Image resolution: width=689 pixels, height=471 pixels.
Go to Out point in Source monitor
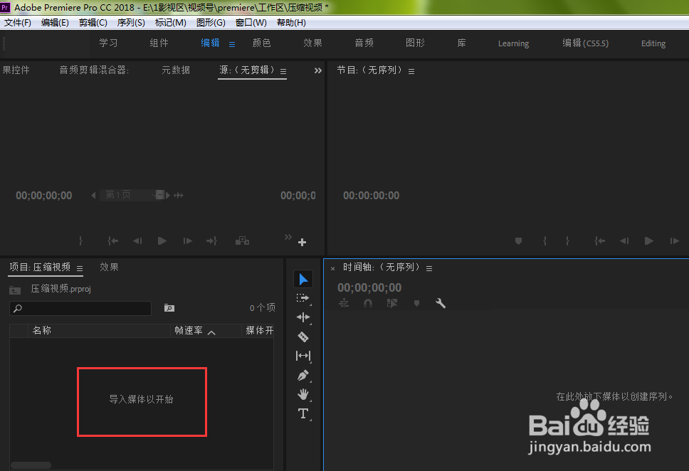[212, 240]
